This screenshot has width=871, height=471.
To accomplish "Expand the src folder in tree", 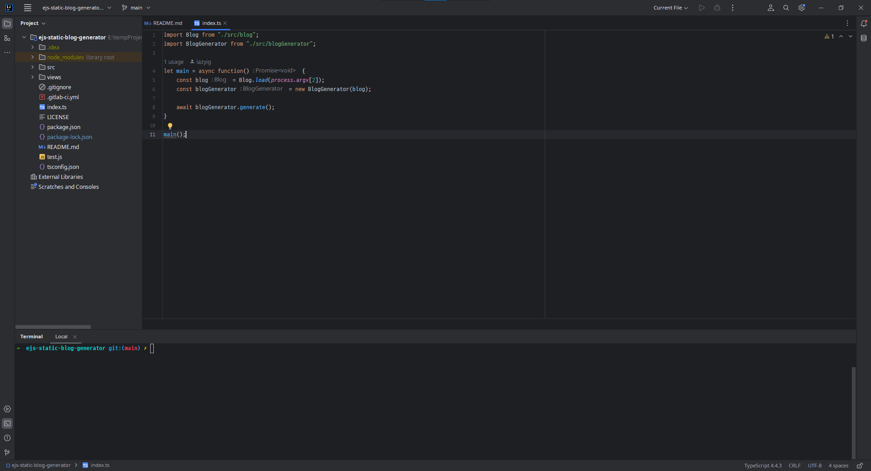I will (x=33, y=67).
